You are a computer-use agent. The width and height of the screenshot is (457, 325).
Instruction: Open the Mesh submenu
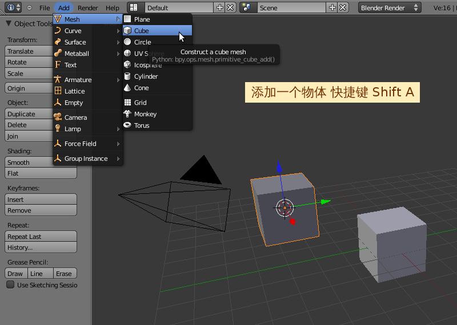88,19
